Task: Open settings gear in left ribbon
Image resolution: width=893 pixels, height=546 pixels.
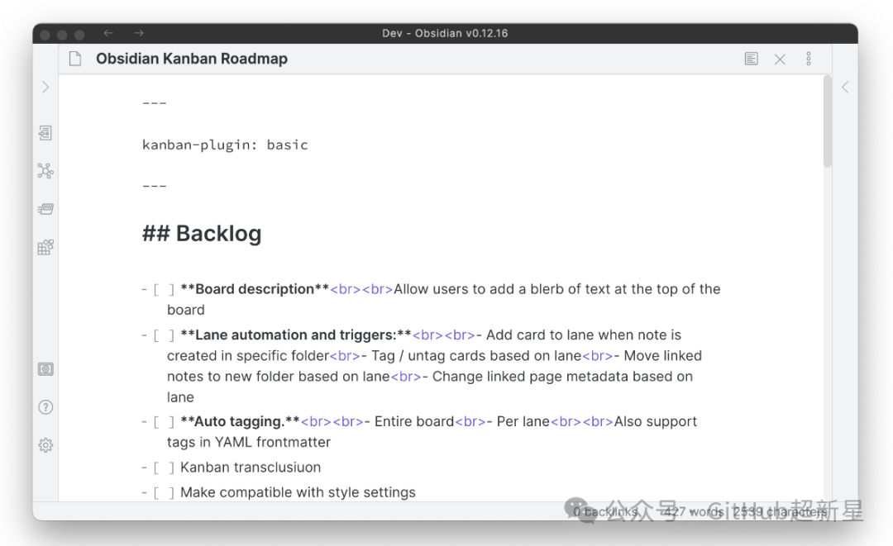Action: 45,444
